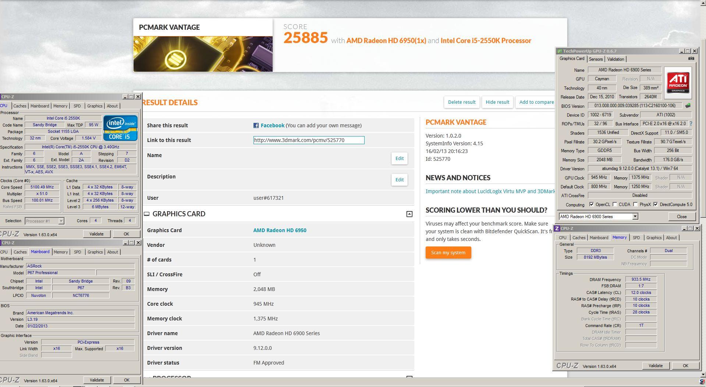Open the About tab in the Mainboard CPU-Z window

pyautogui.click(x=113, y=252)
